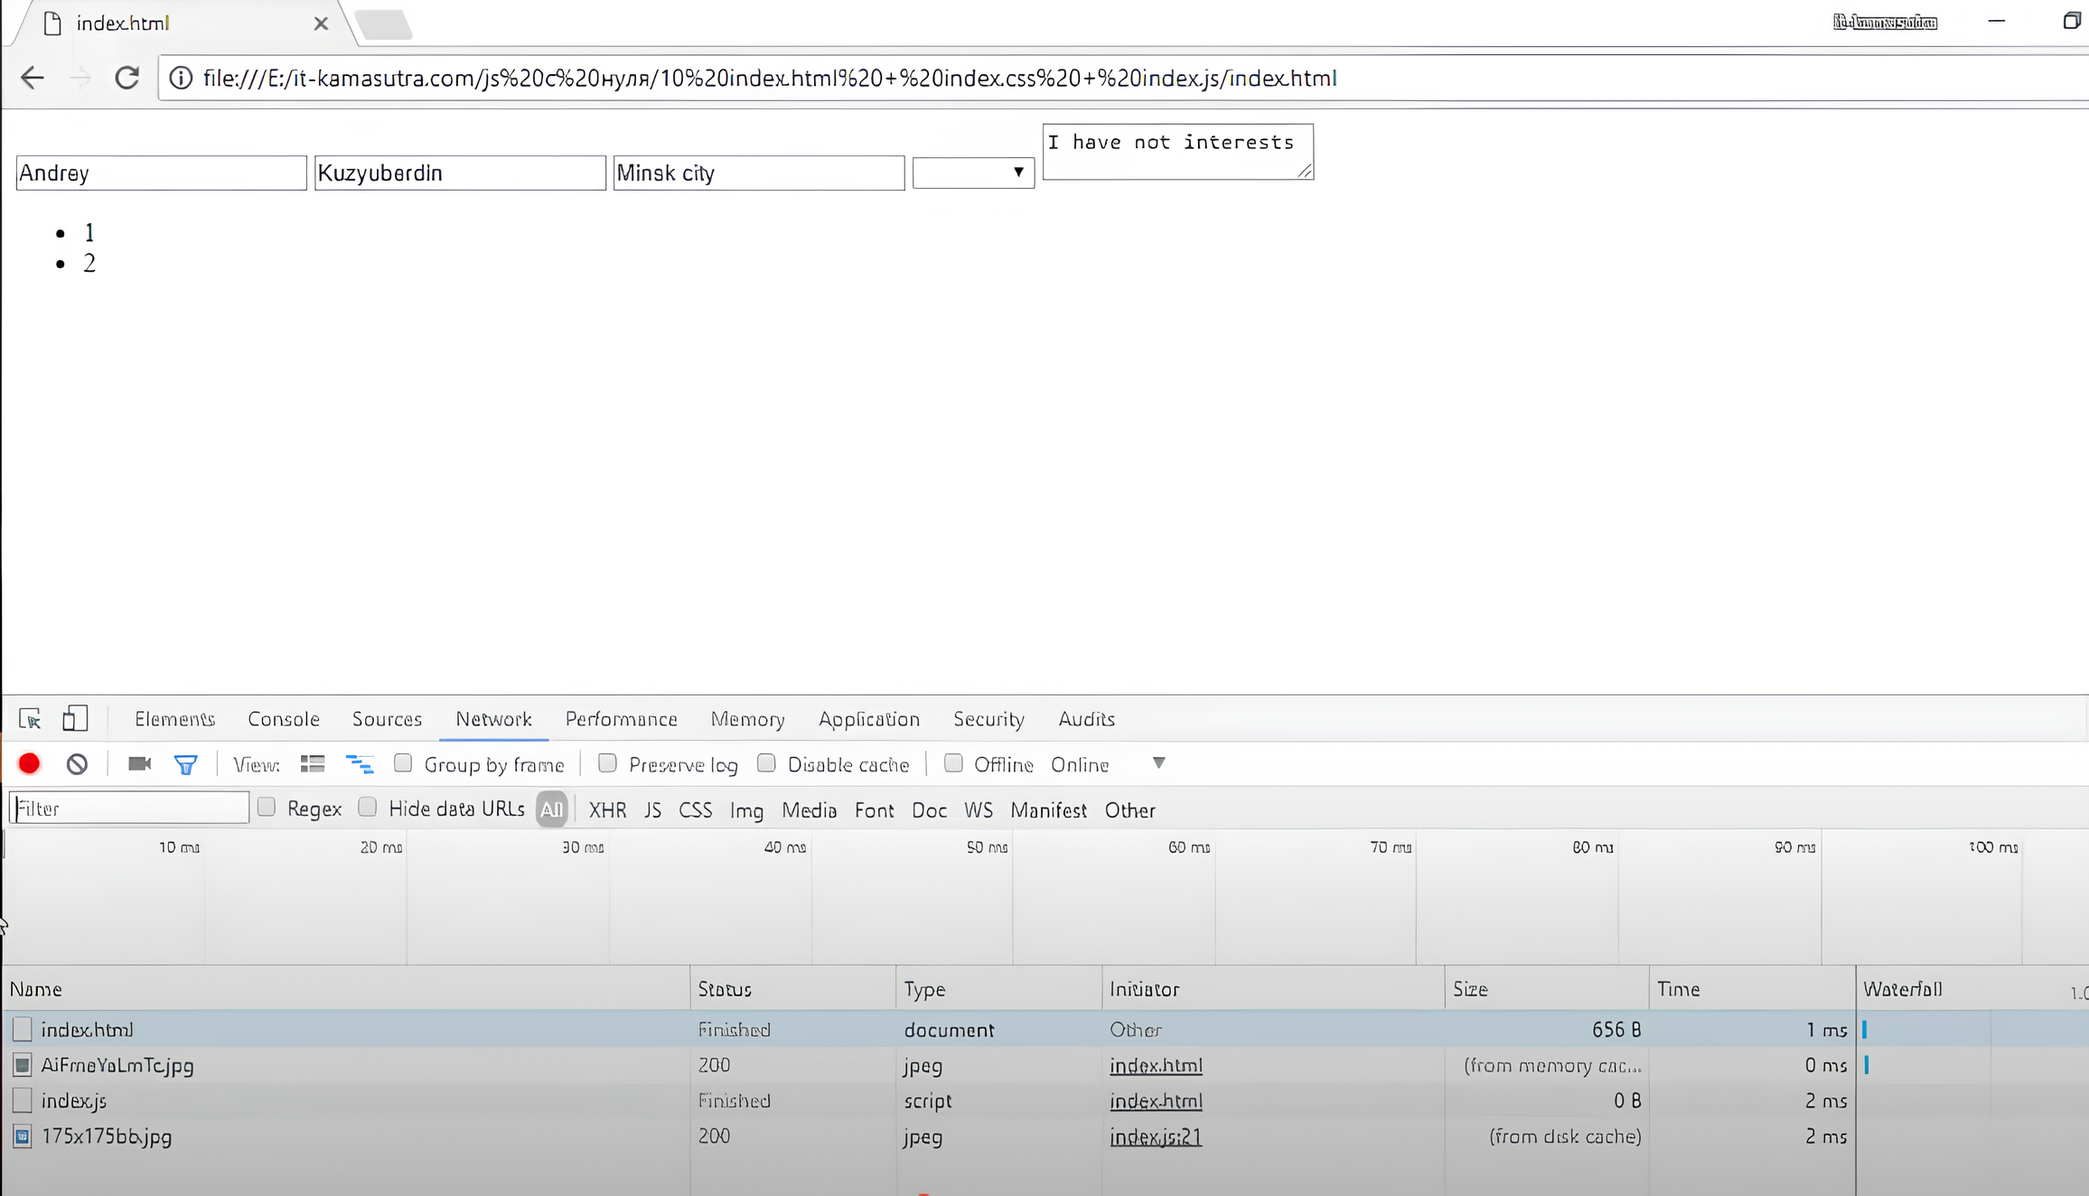Open the empty select dropdown on the page
This screenshot has width=2089, height=1196.
973,173
